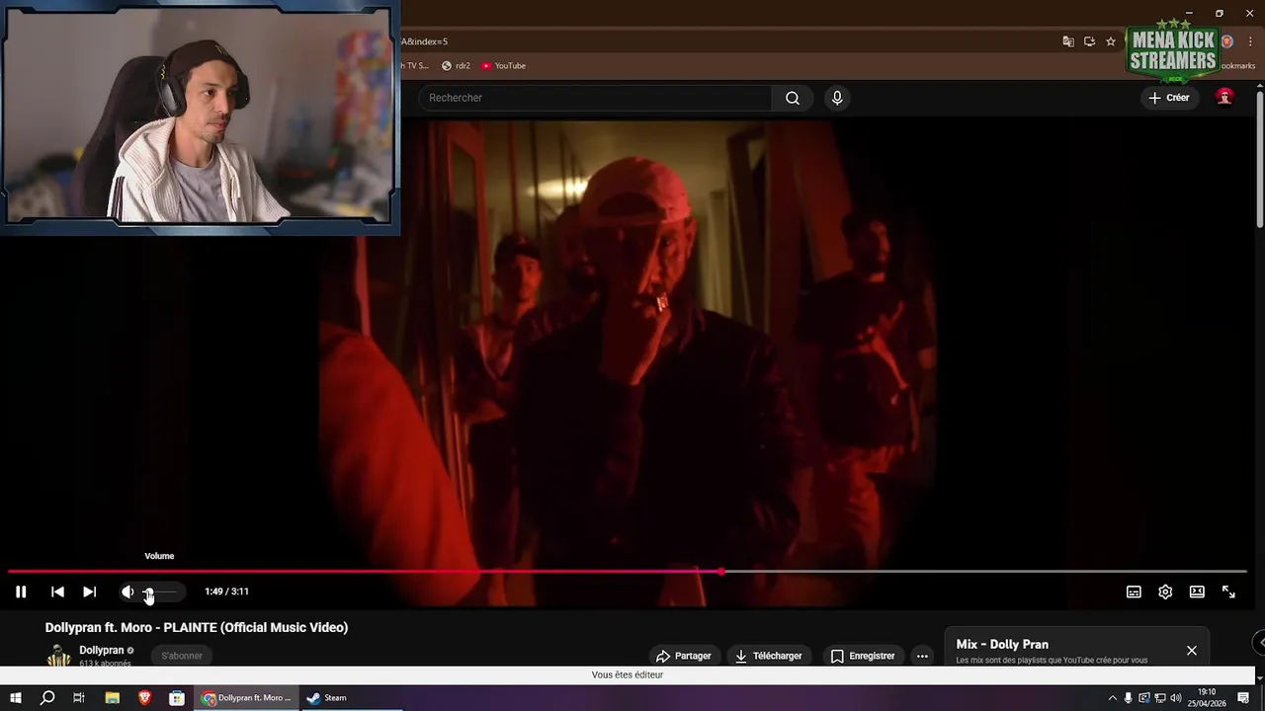Open the Créer menu
The image size is (1265, 711).
click(x=1169, y=98)
